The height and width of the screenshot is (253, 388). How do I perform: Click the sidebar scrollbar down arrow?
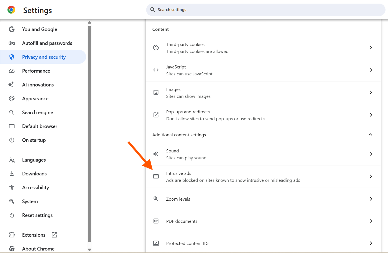(x=89, y=250)
